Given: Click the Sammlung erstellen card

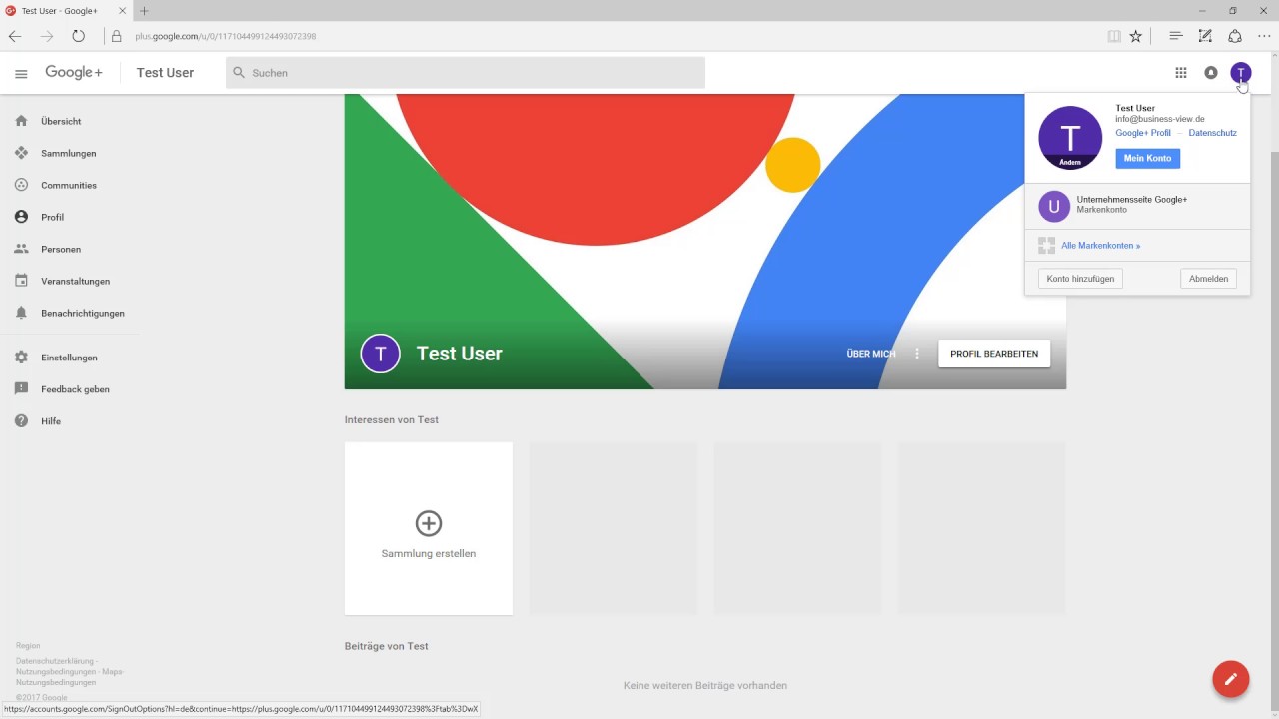Looking at the screenshot, I should point(429,529).
